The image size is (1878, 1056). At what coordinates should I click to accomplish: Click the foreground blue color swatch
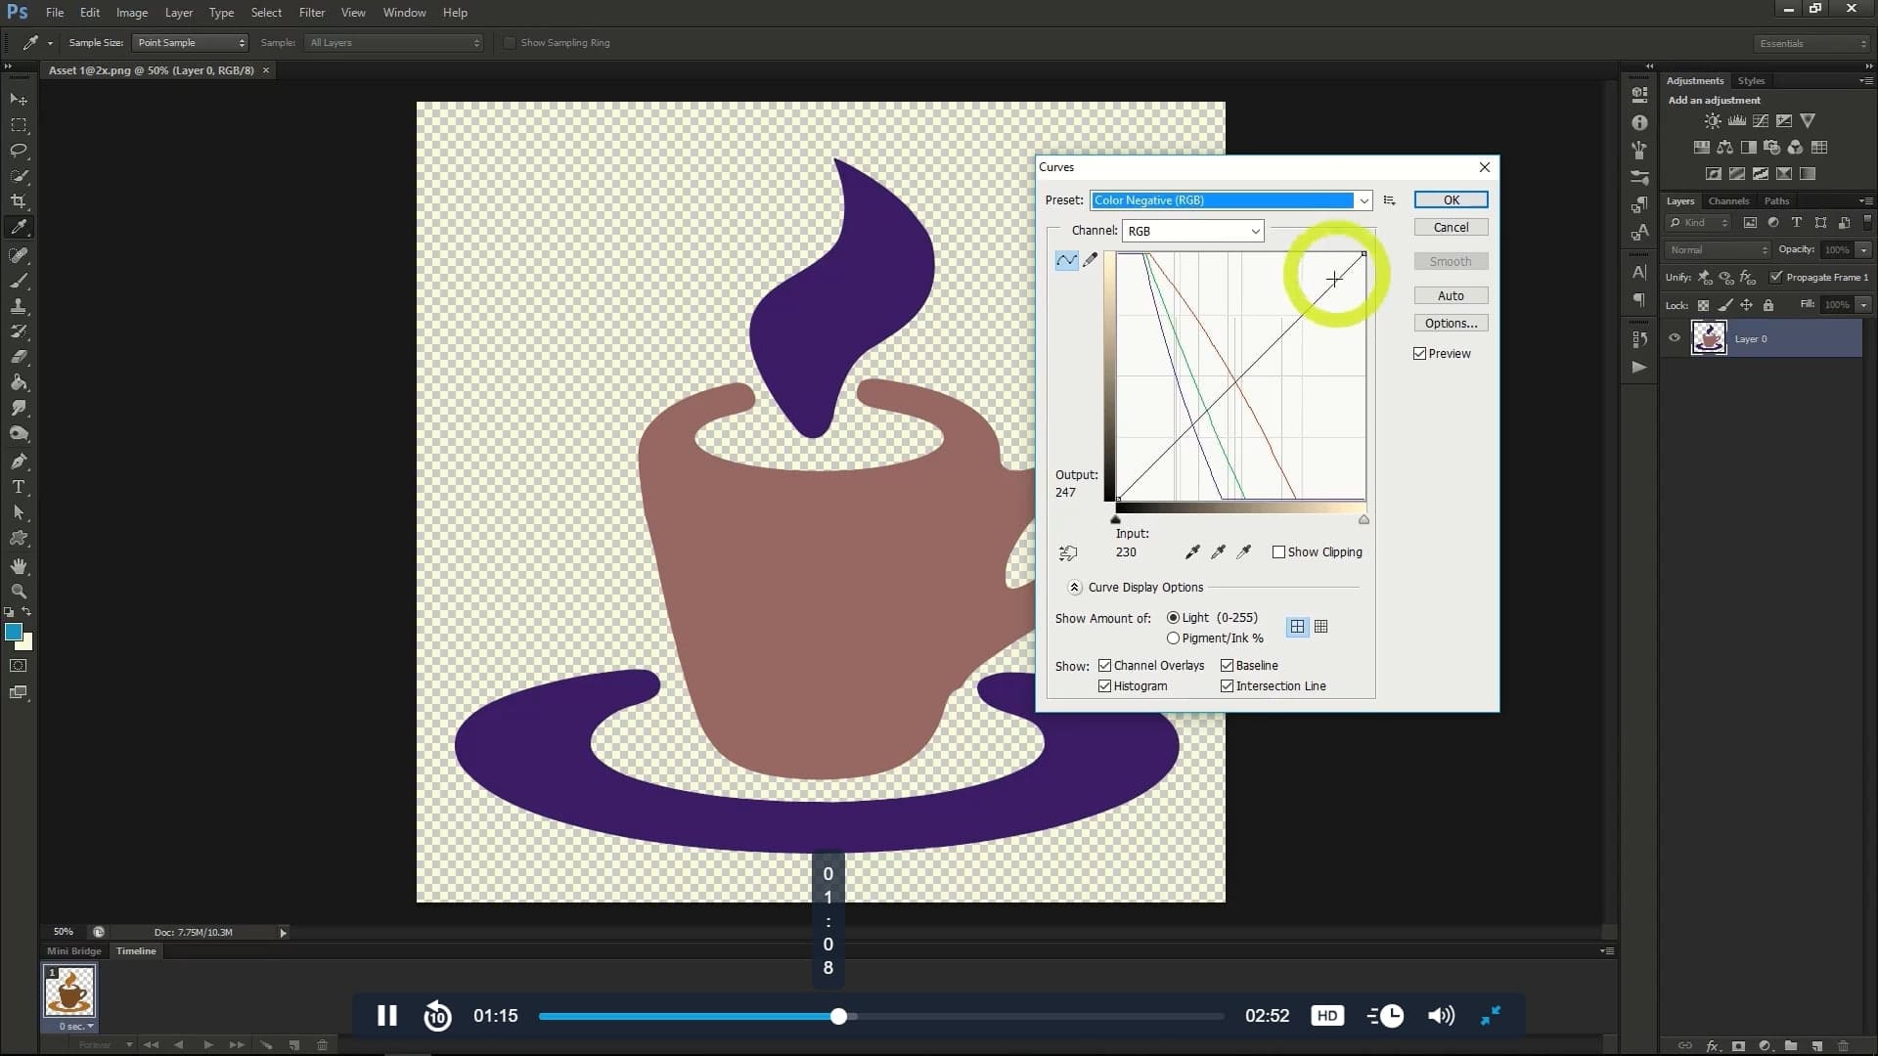14,633
